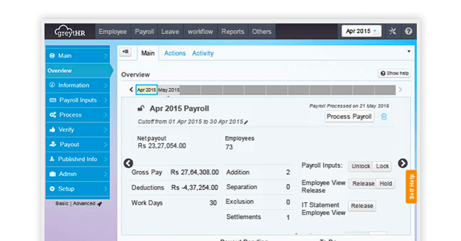Click the Gross Pay value Rs 27,64,308.00

194,172
